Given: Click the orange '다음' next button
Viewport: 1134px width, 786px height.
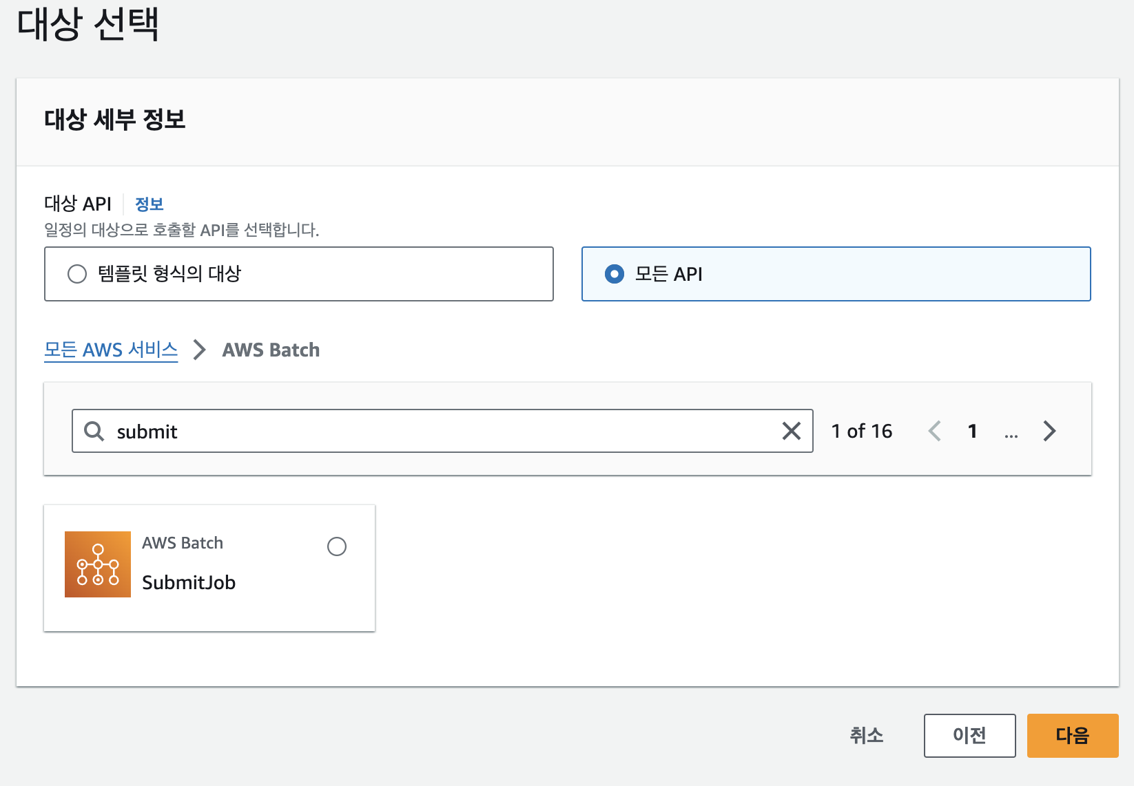Looking at the screenshot, I should pos(1072,736).
